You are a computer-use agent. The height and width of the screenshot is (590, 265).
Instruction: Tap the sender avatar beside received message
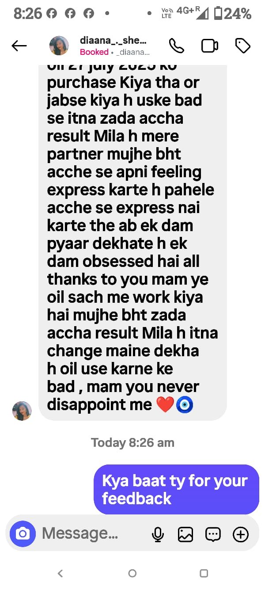22,411
